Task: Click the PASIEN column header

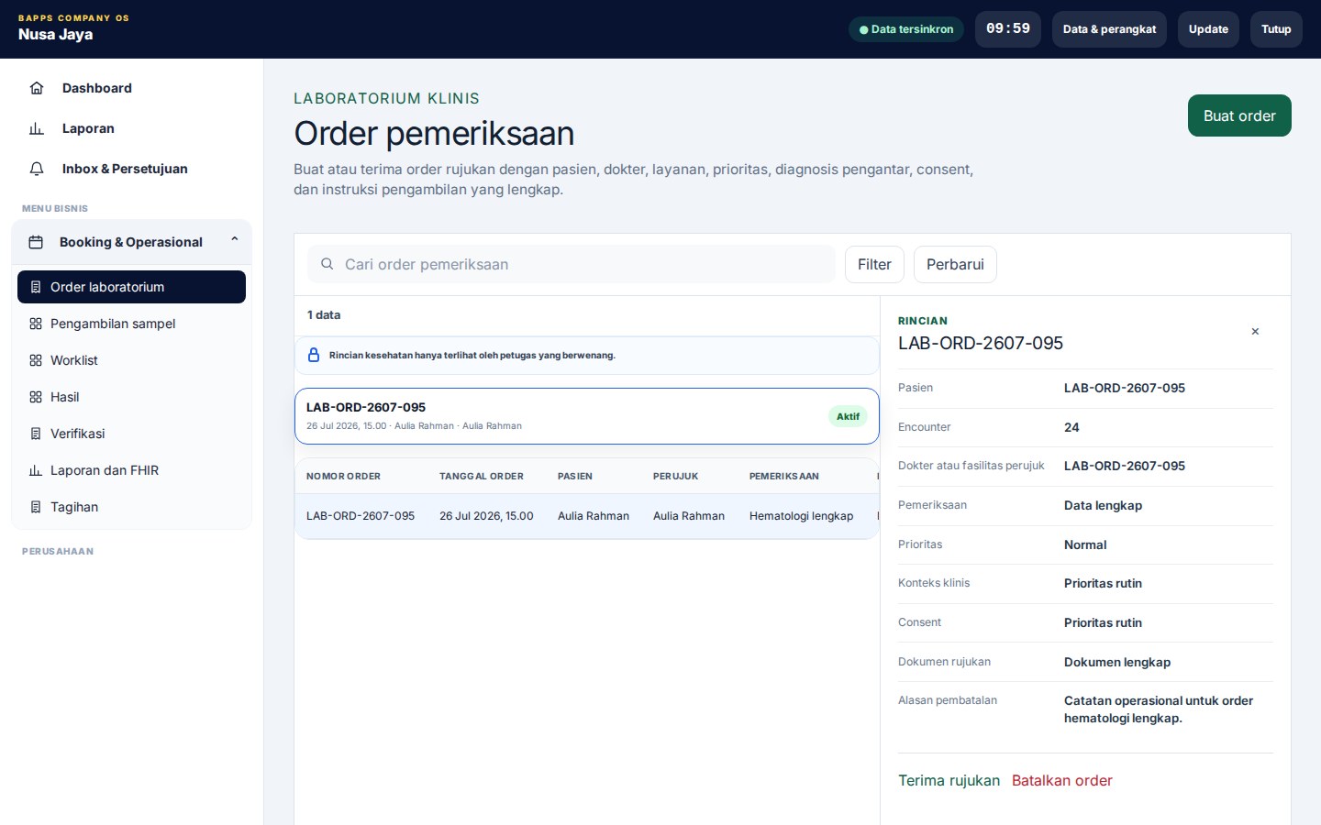Action: 575,477
